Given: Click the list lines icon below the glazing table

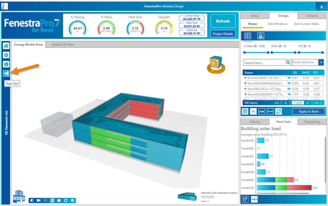Looking at the screenshot, I should pyautogui.click(x=245, y=111).
